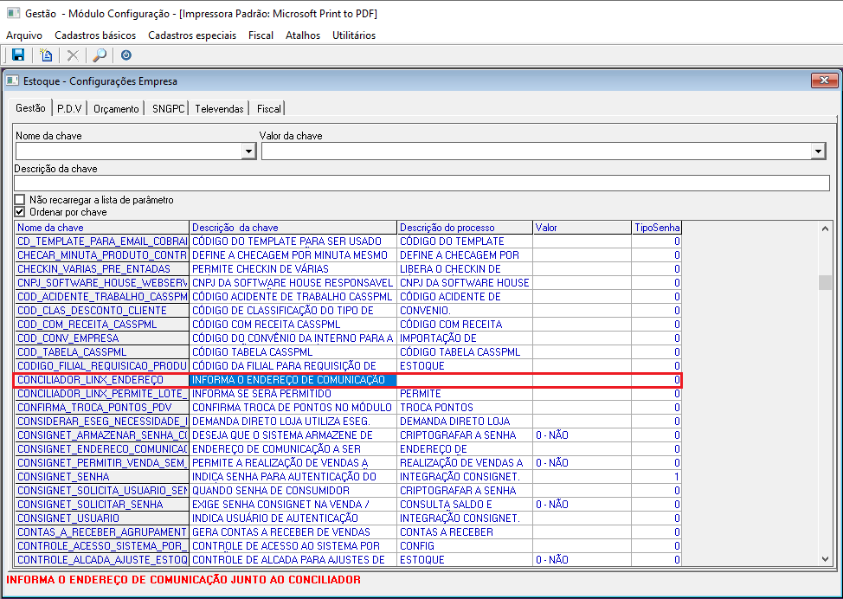The width and height of the screenshot is (843, 599).
Task: Enable Não recarregar a lista de parâmetro
Action: pyautogui.click(x=20, y=200)
